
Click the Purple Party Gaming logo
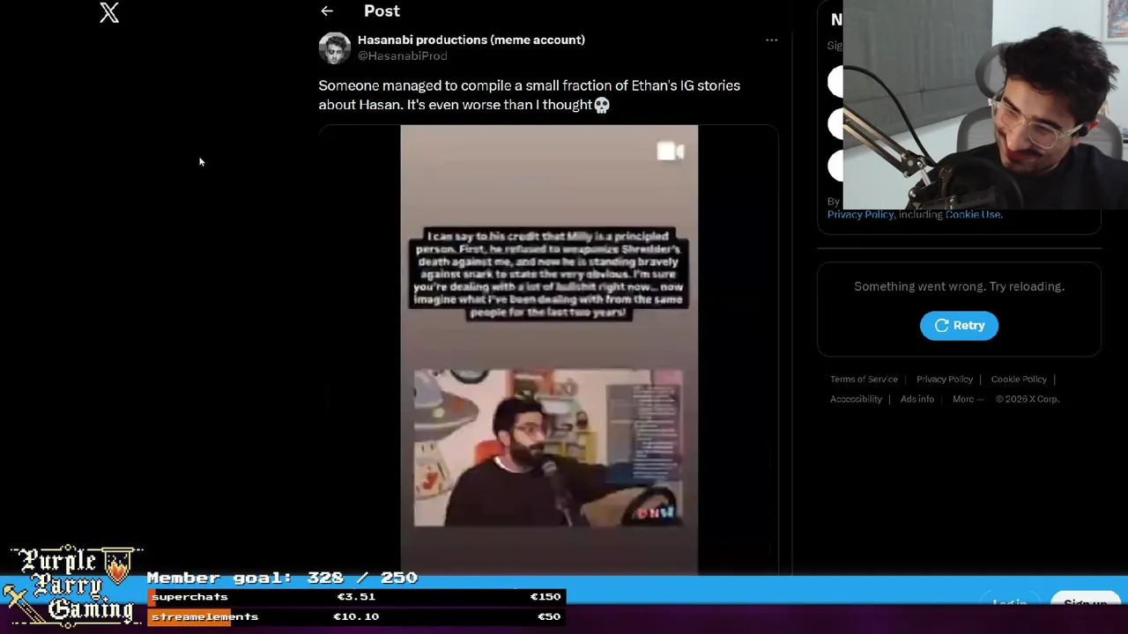[72, 586]
